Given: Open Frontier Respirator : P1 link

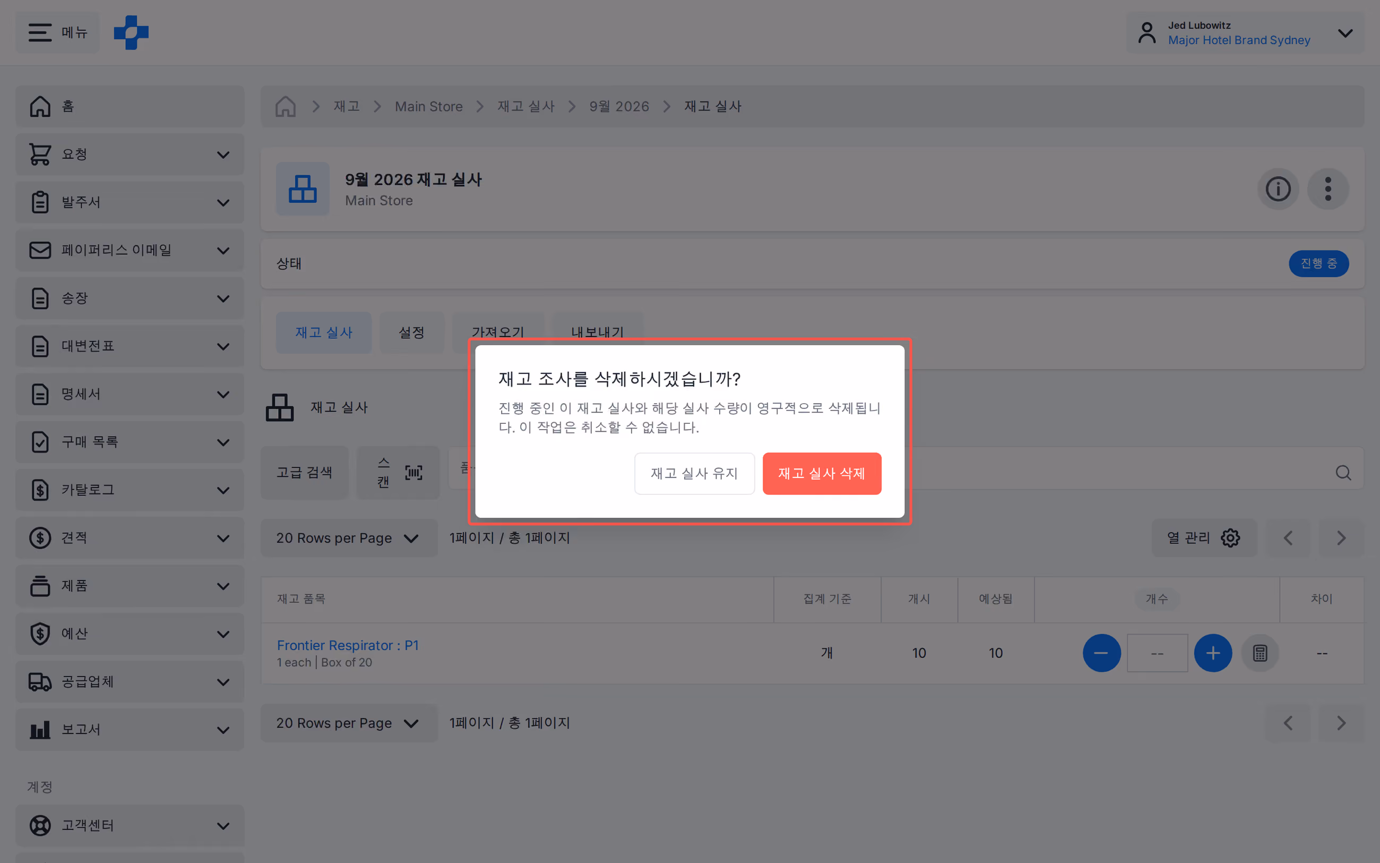Looking at the screenshot, I should (348, 645).
